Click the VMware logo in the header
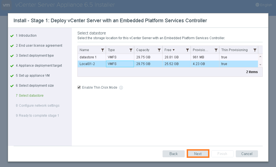Viewport: 276px width, 167px height. [6, 5]
